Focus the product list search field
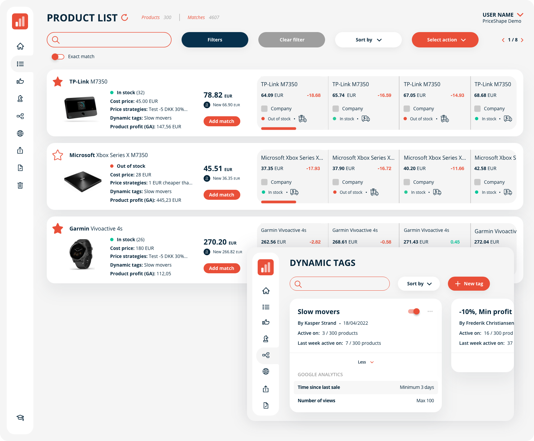This screenshot has height=441, width=534. coord(109,40)
